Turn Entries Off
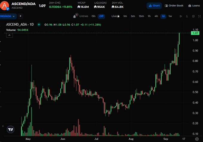 (101, 16)
